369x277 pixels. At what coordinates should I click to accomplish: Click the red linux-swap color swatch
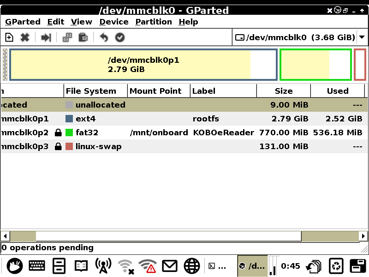69,146
